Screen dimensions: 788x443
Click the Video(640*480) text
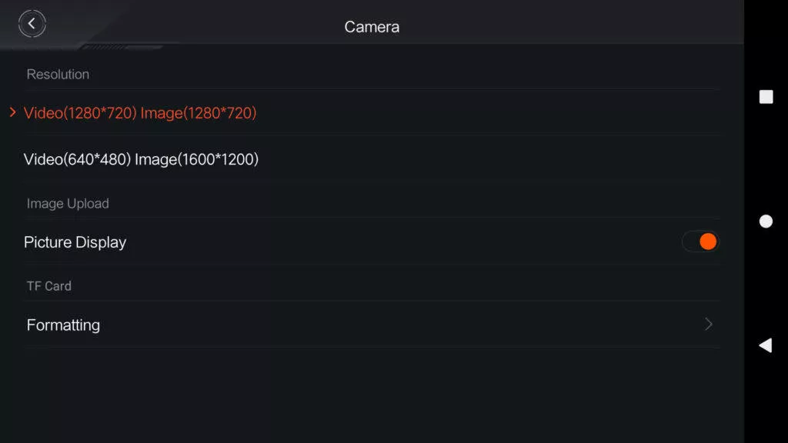click(x=78, y=159)
